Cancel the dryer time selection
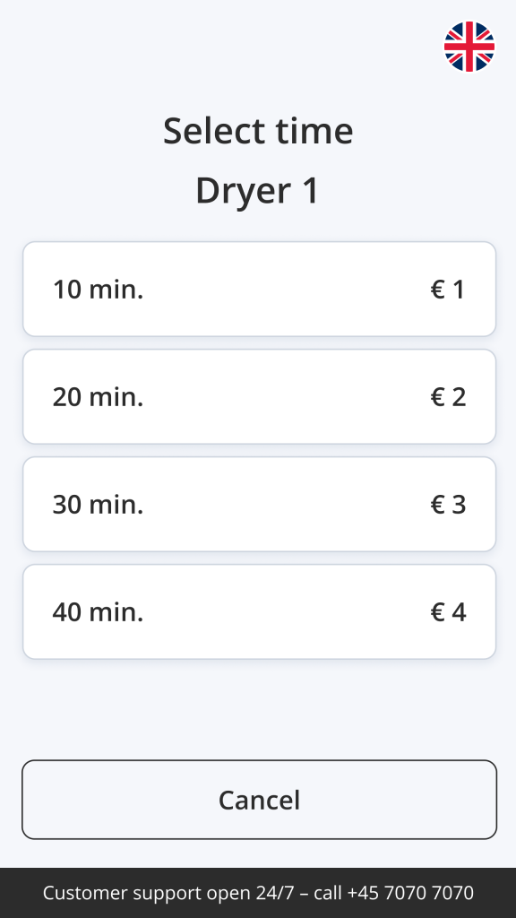This screenshot has width=516, height=918. 259,800
